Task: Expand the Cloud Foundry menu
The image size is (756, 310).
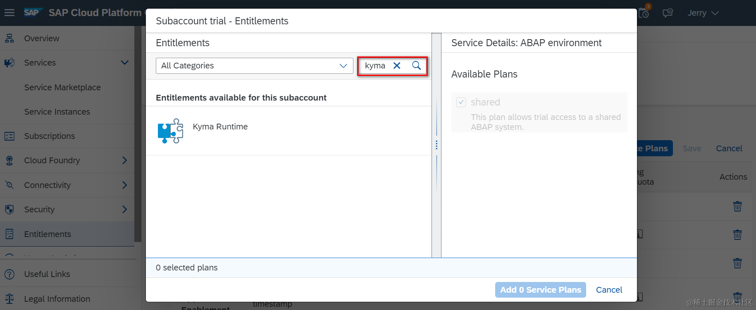Action: [124, 160]
